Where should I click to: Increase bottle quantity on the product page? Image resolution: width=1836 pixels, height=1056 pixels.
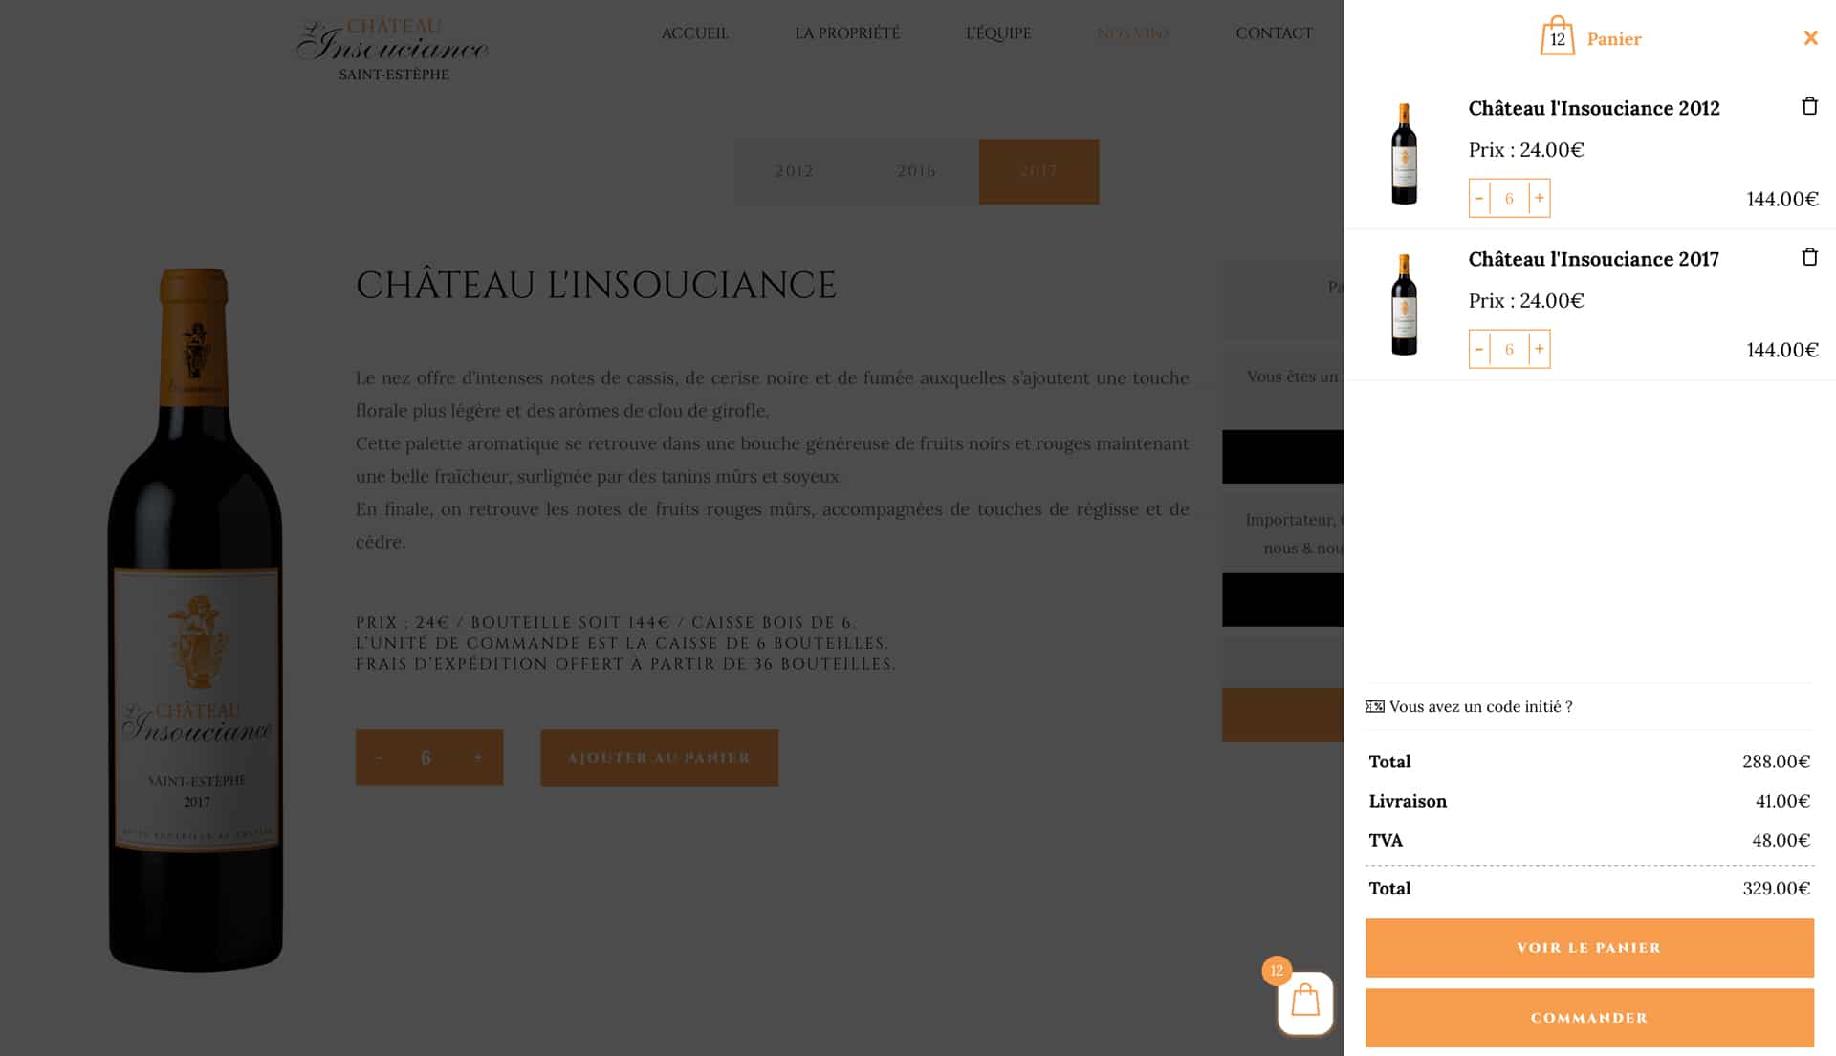(x=478, y=757)
